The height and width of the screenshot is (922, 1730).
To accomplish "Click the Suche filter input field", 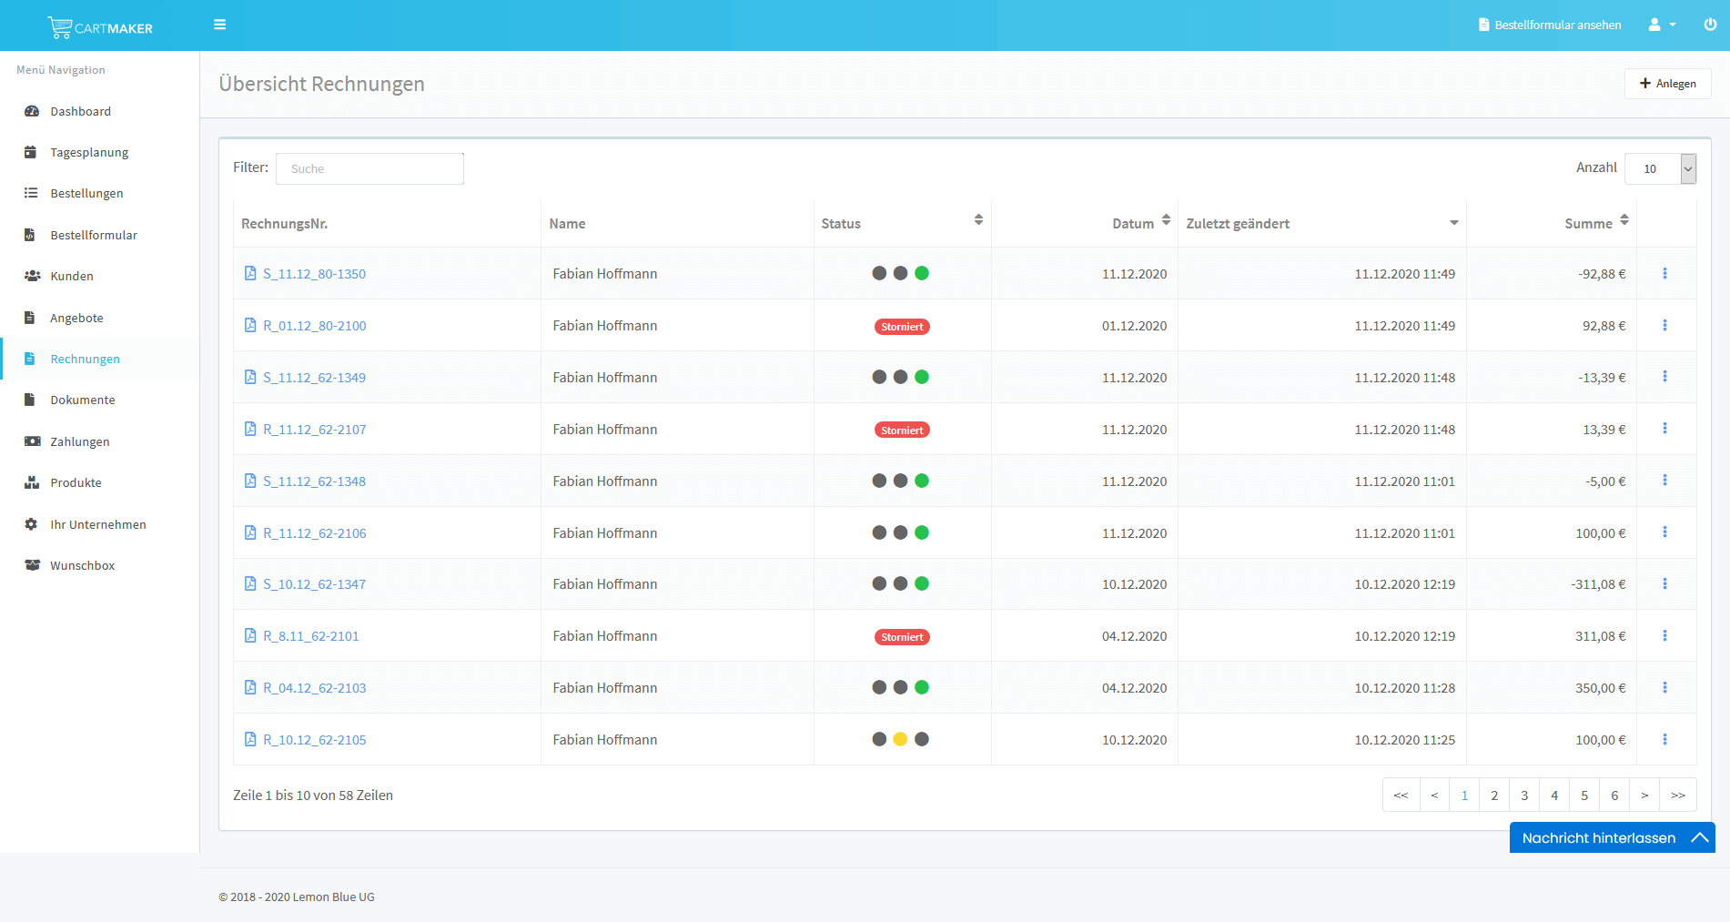I will coord(369,168).
